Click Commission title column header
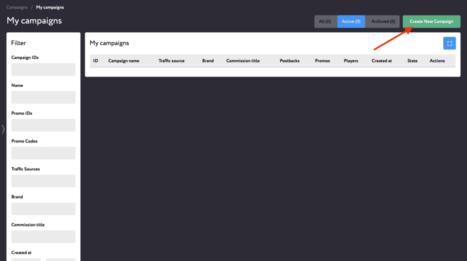Screen dimensions: 467x261 (x=243, y=61)
